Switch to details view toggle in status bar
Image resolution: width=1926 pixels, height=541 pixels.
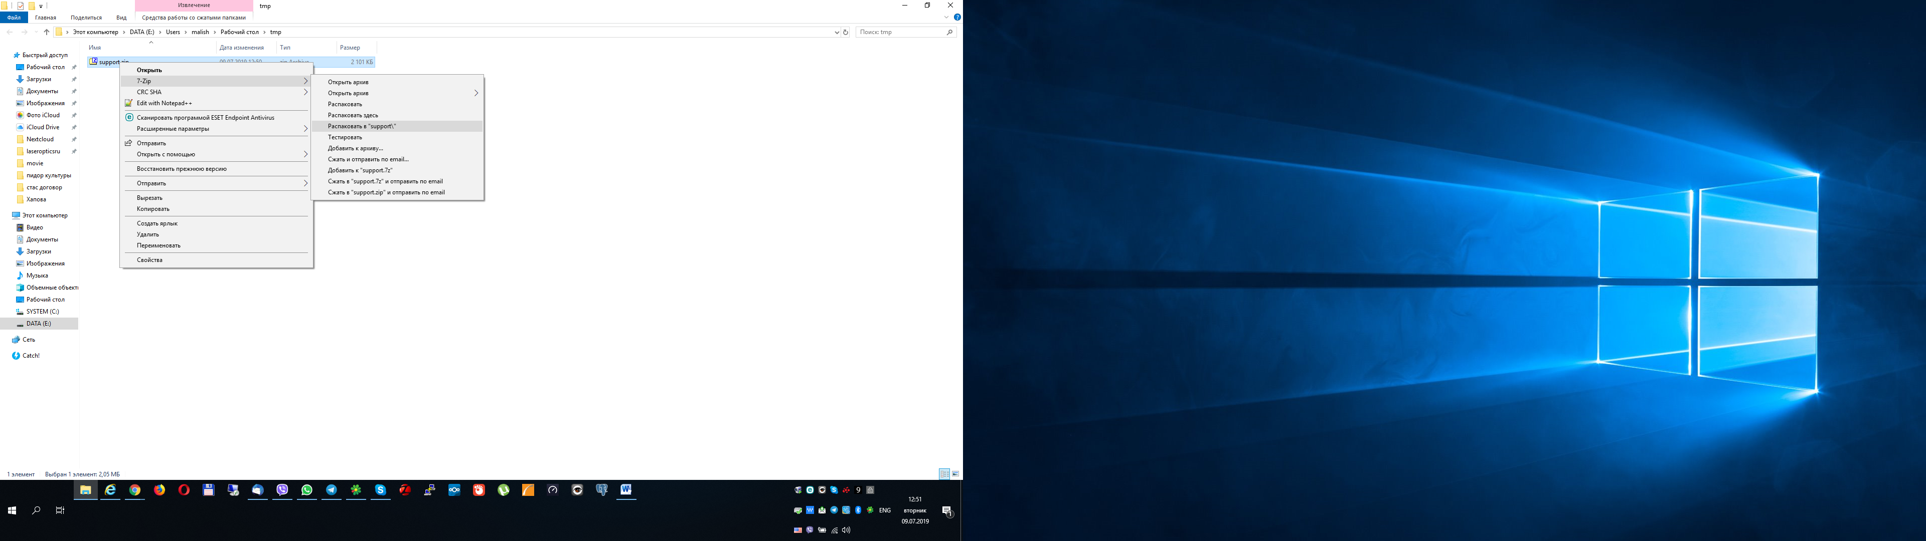944,474
